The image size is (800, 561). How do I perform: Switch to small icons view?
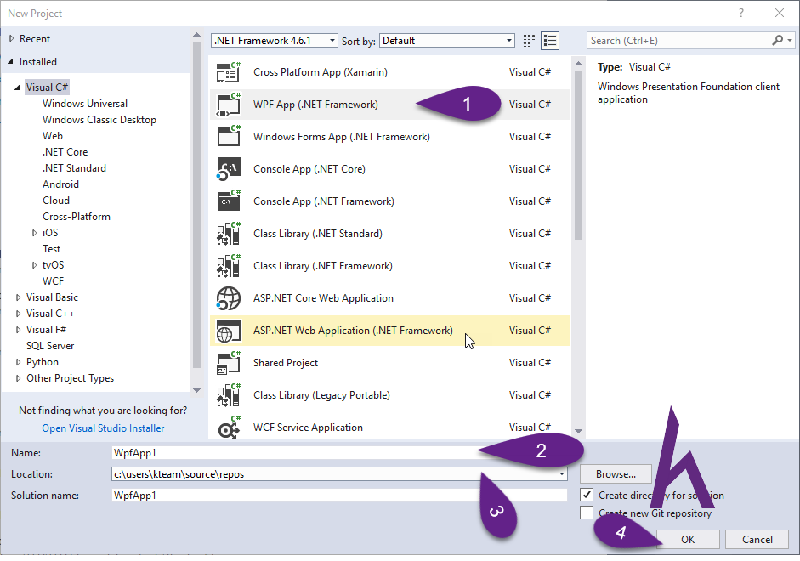point(529,41)
